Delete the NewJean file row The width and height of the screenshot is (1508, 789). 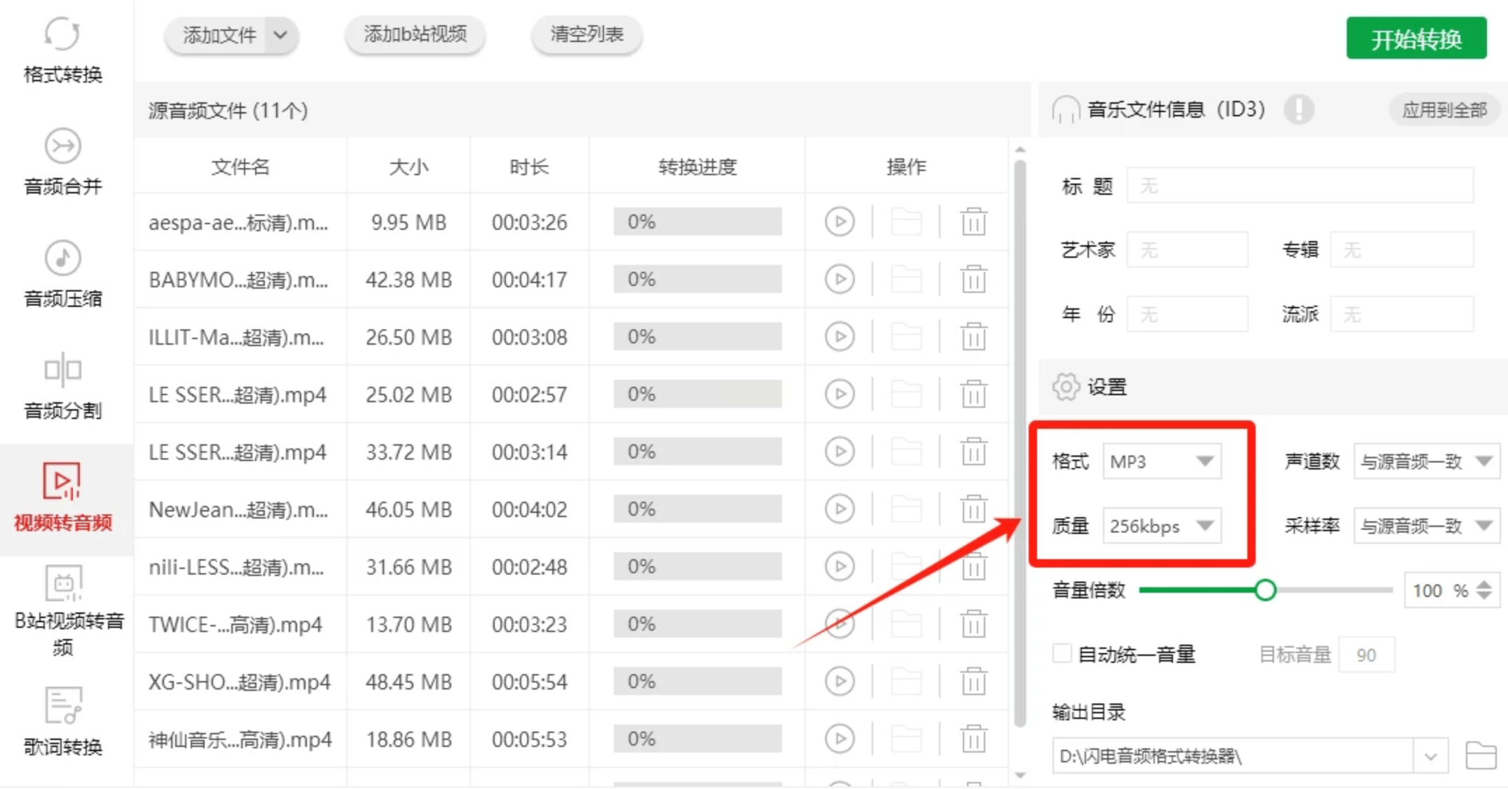[x=973, y=509]
